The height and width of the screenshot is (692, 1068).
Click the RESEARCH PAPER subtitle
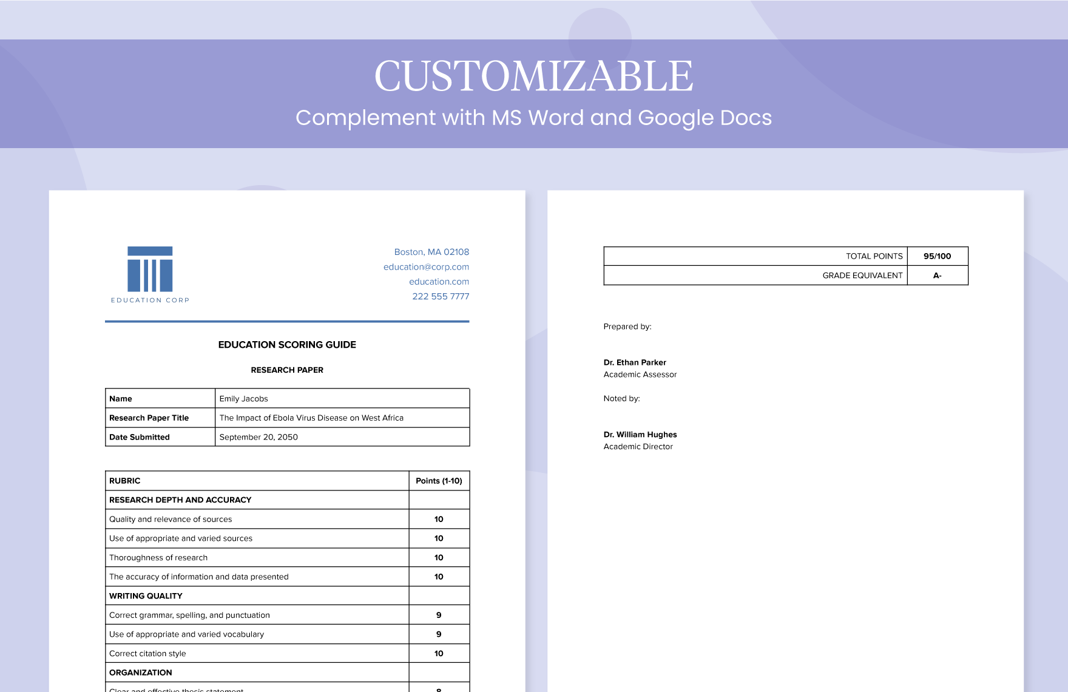287,370
